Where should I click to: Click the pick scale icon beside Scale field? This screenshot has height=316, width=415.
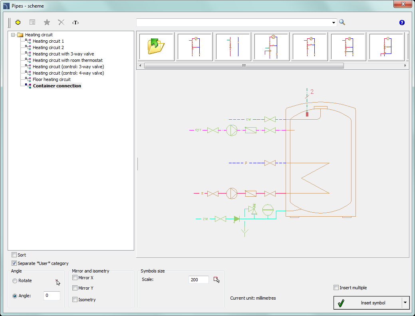pos(216,280)
